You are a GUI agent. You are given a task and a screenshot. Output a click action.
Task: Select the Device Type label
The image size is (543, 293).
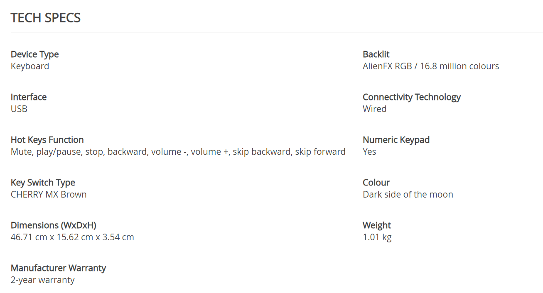[34, 54]
